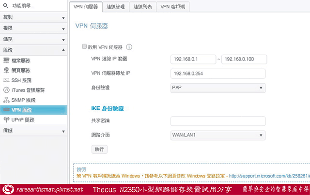Switch to the VPN 客戶端 tab
The height and width of the screenshot is (195, 310).
point(173,7)
